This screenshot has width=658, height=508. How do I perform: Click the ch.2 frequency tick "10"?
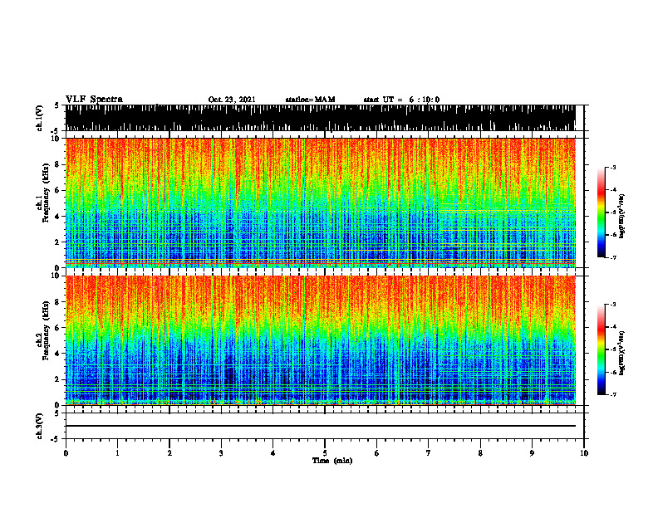click(56, 276)
